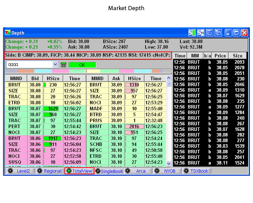253x203 pixels.
Task: Enable the TotalView radio option
Action: [x=69, y=171]
